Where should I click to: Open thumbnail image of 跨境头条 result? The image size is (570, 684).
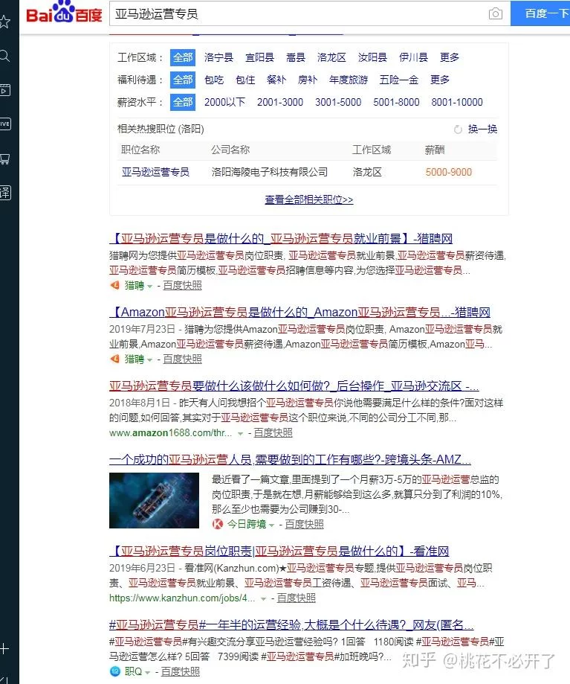pos(154,500)
